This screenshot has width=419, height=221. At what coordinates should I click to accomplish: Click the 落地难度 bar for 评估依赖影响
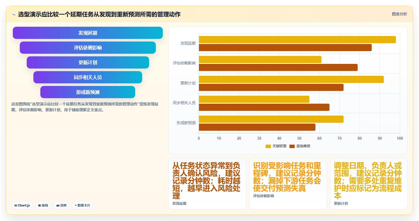point(278,67)
